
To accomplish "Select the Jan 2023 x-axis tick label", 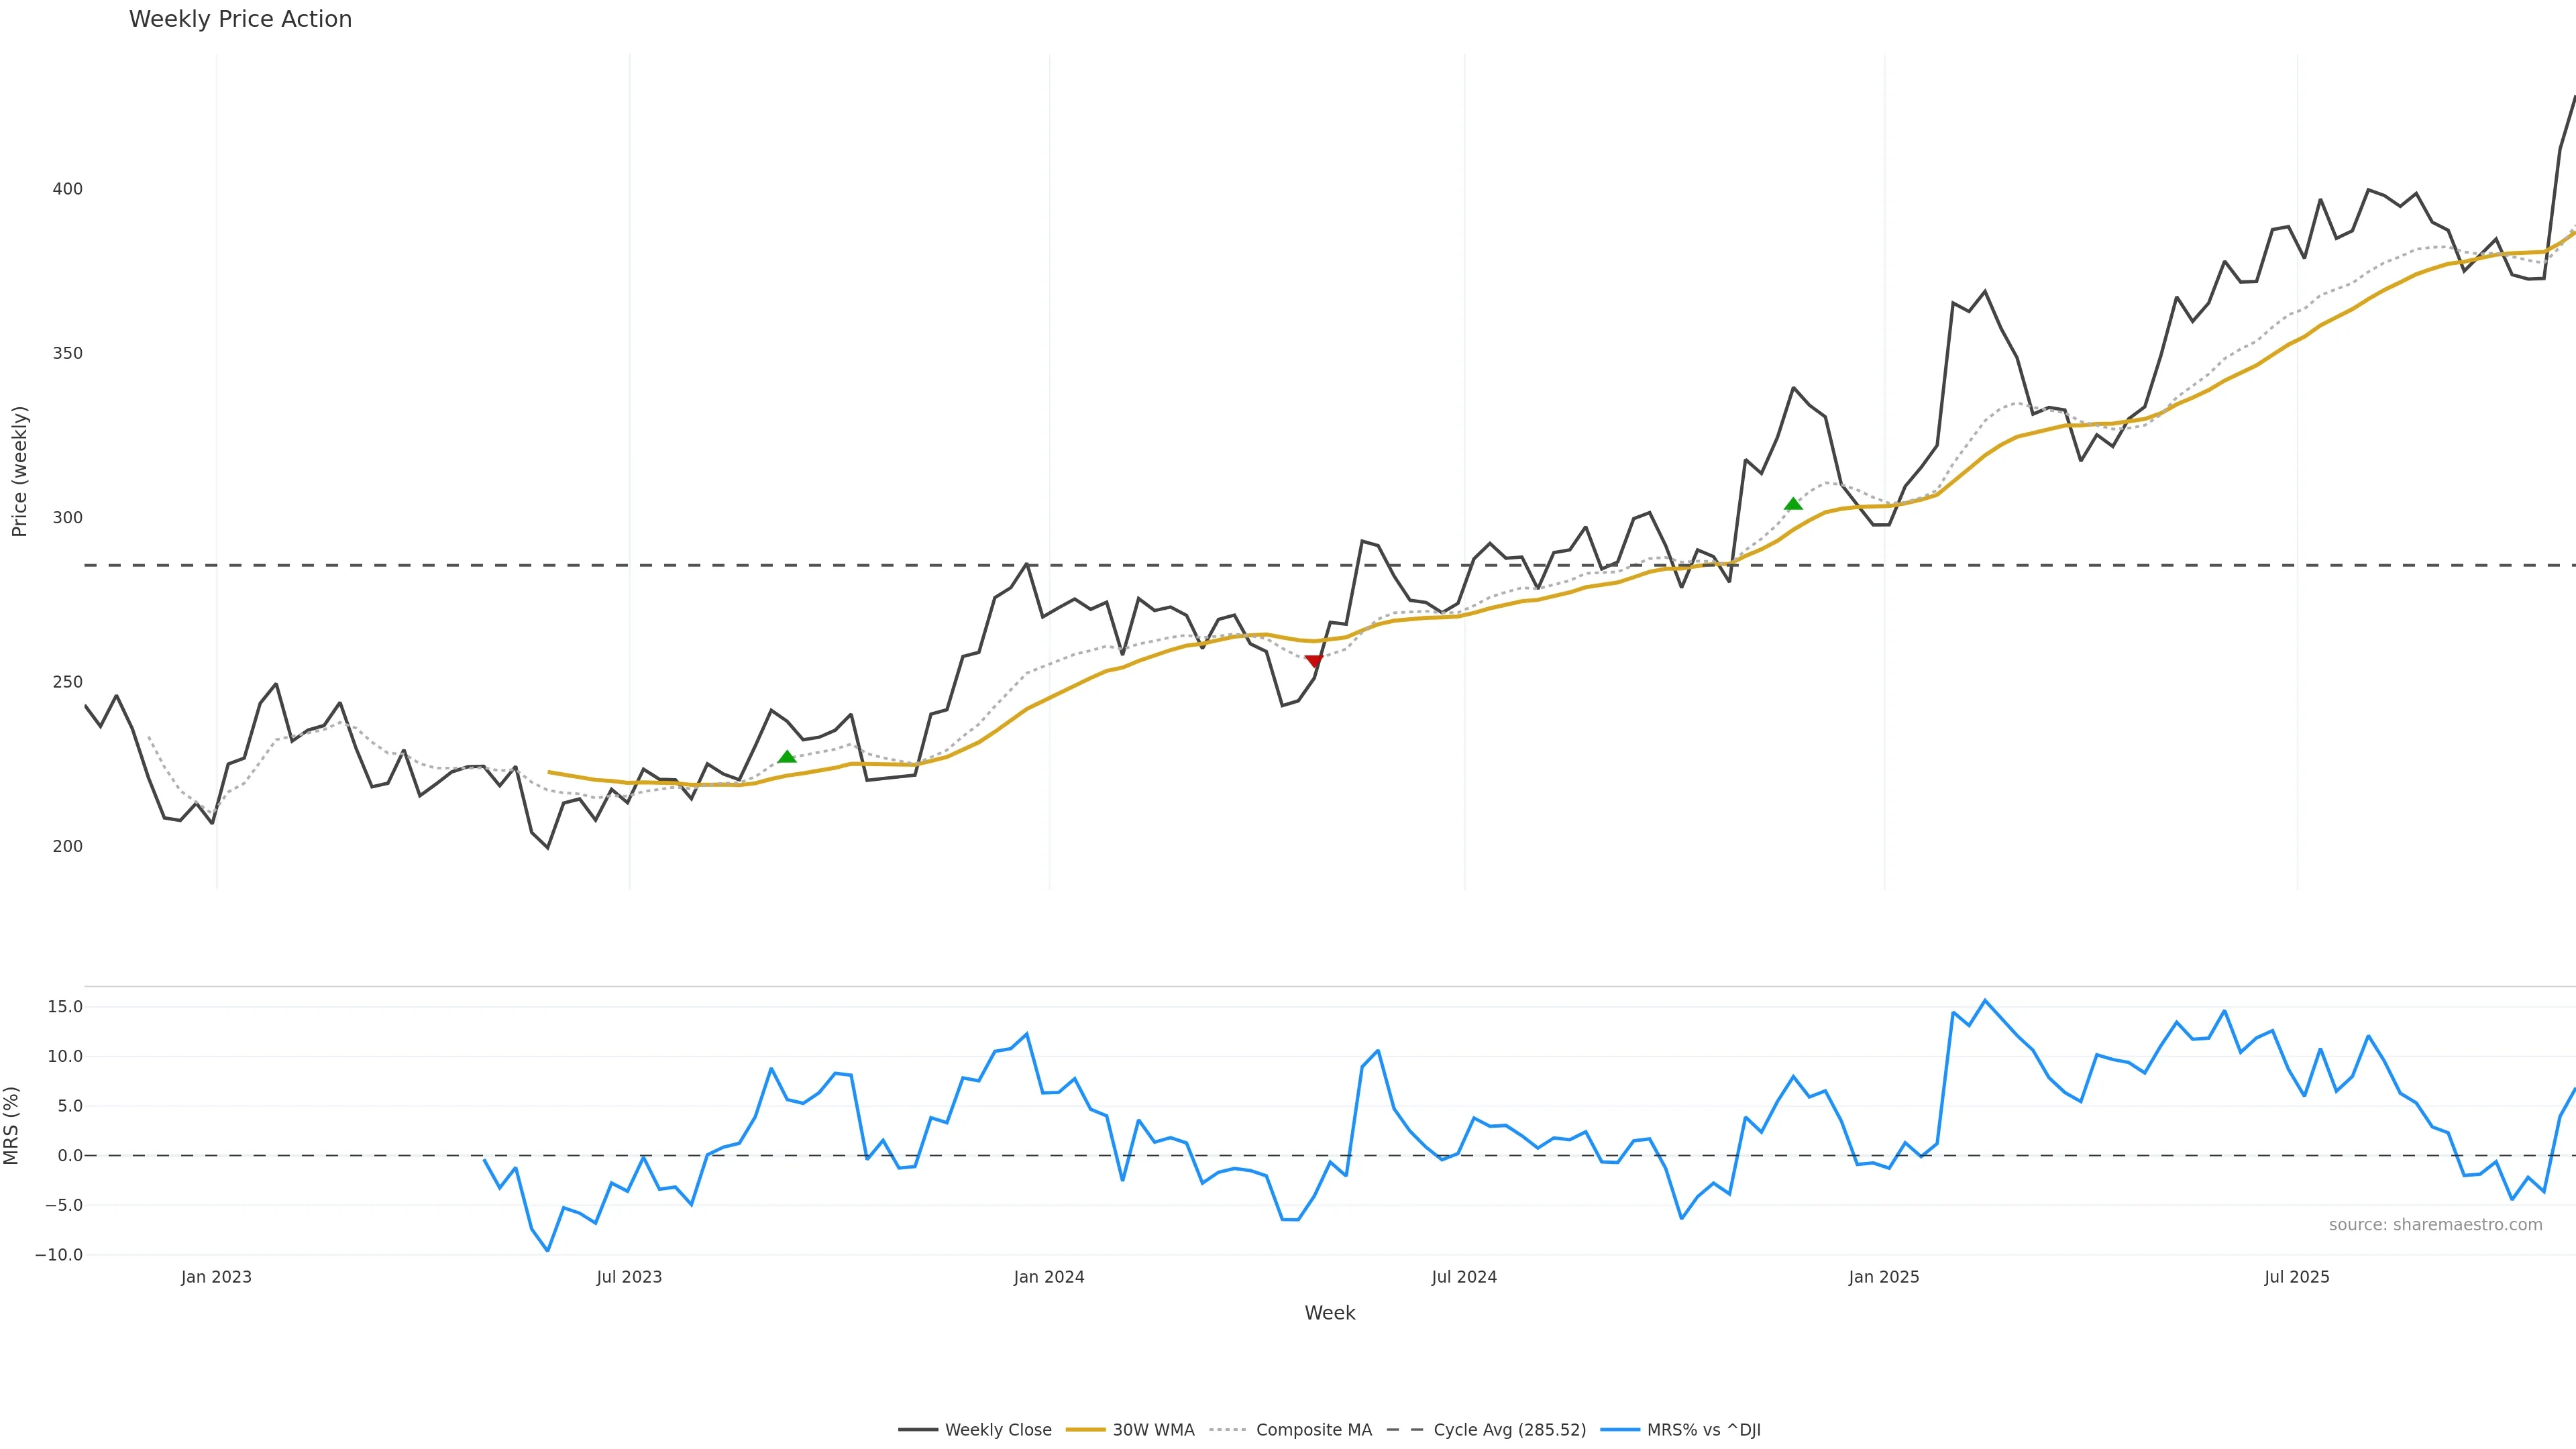I will 216,1277.
